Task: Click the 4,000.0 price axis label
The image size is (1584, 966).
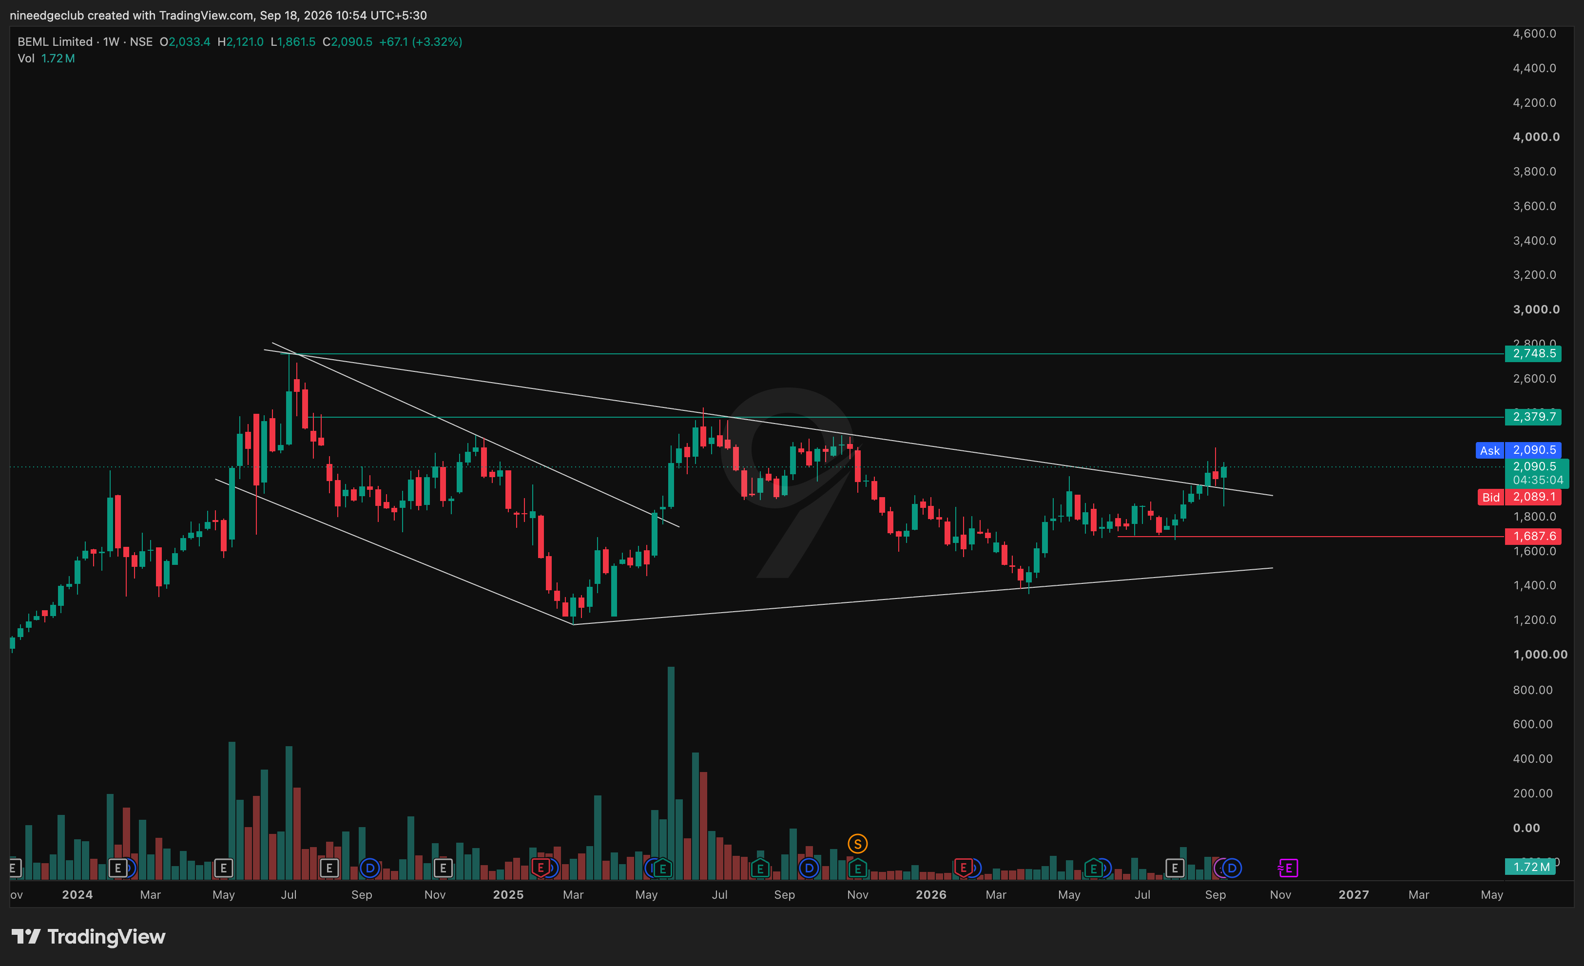Action: coord(1536,137)
